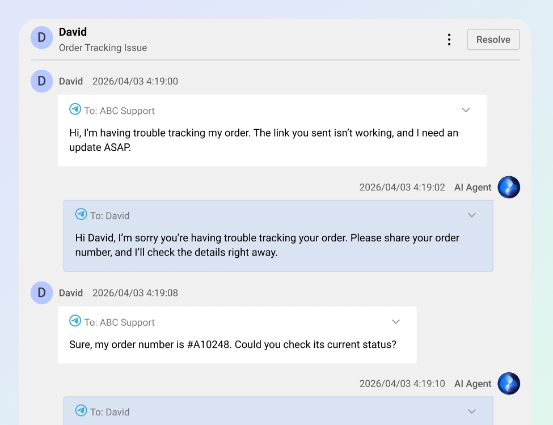Click the Resolve button
The height and width of the screenshot is (425, 553).
tap(493, 40)
